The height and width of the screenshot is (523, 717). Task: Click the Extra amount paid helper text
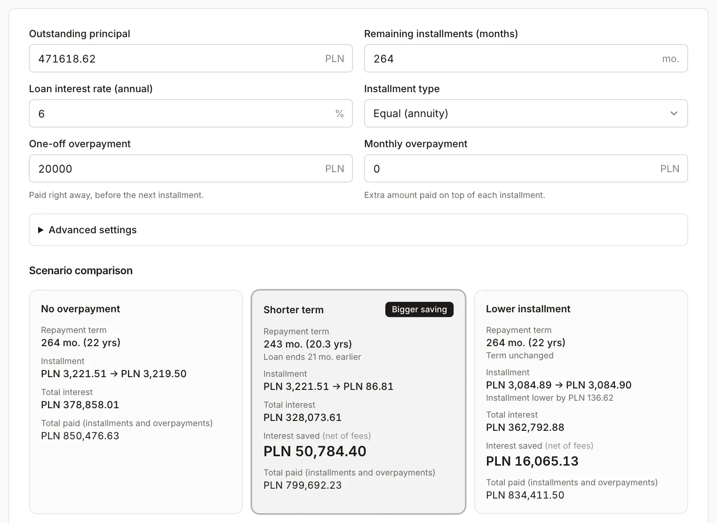(454, 195)
